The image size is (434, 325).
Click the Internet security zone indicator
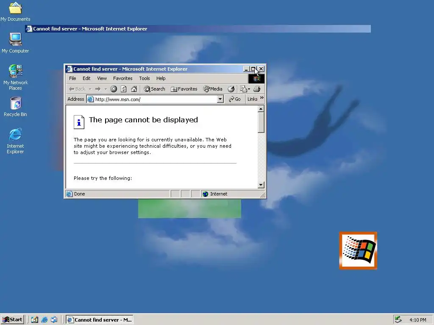click(215, 194)
